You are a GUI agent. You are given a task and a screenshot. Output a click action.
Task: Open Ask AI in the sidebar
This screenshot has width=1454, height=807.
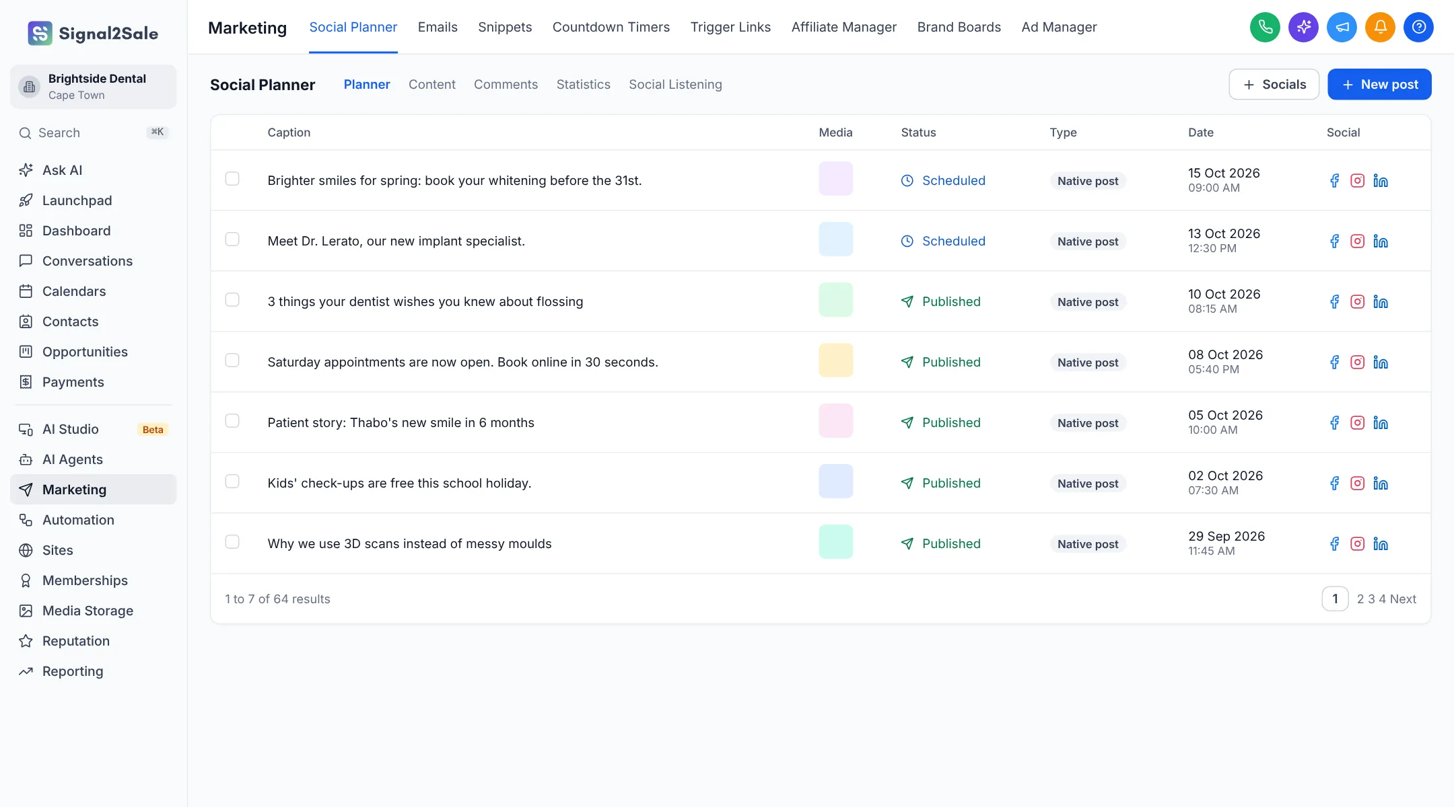point(93,170)
